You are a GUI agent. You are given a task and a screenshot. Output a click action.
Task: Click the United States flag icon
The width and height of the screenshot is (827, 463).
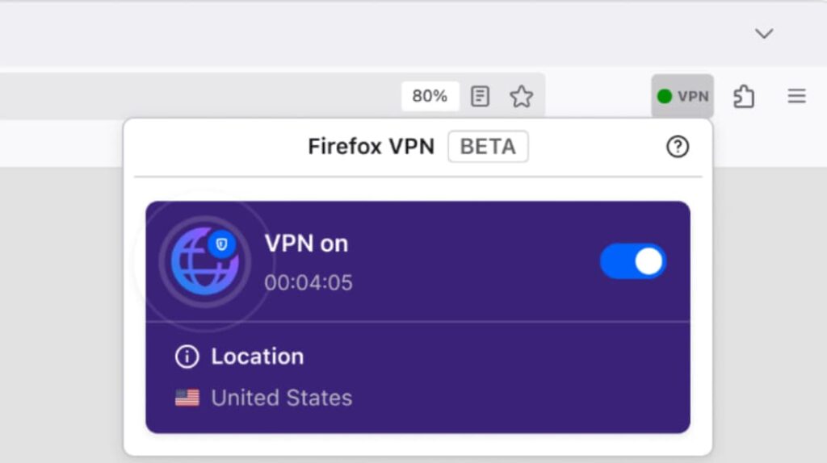(x=187, y=398)
